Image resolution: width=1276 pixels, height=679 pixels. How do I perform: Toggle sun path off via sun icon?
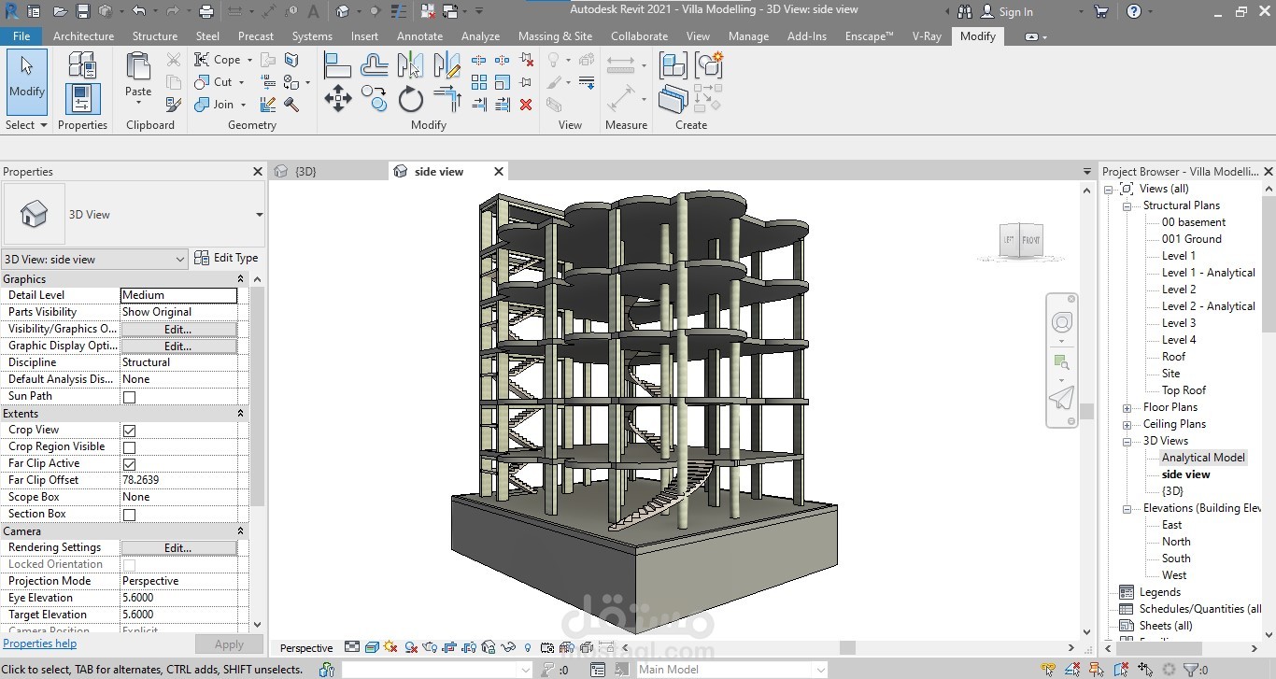[x=392, y=646]
